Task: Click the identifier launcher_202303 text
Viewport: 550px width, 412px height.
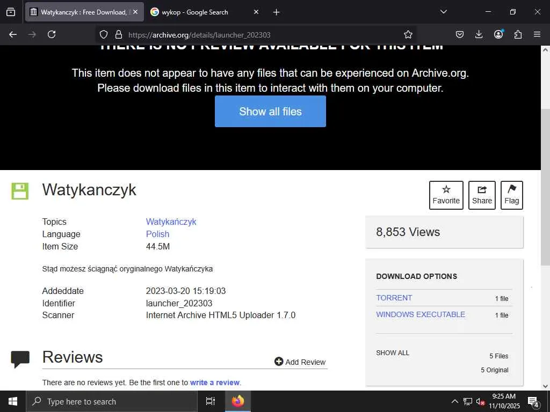Action: [x=179, y=304]
